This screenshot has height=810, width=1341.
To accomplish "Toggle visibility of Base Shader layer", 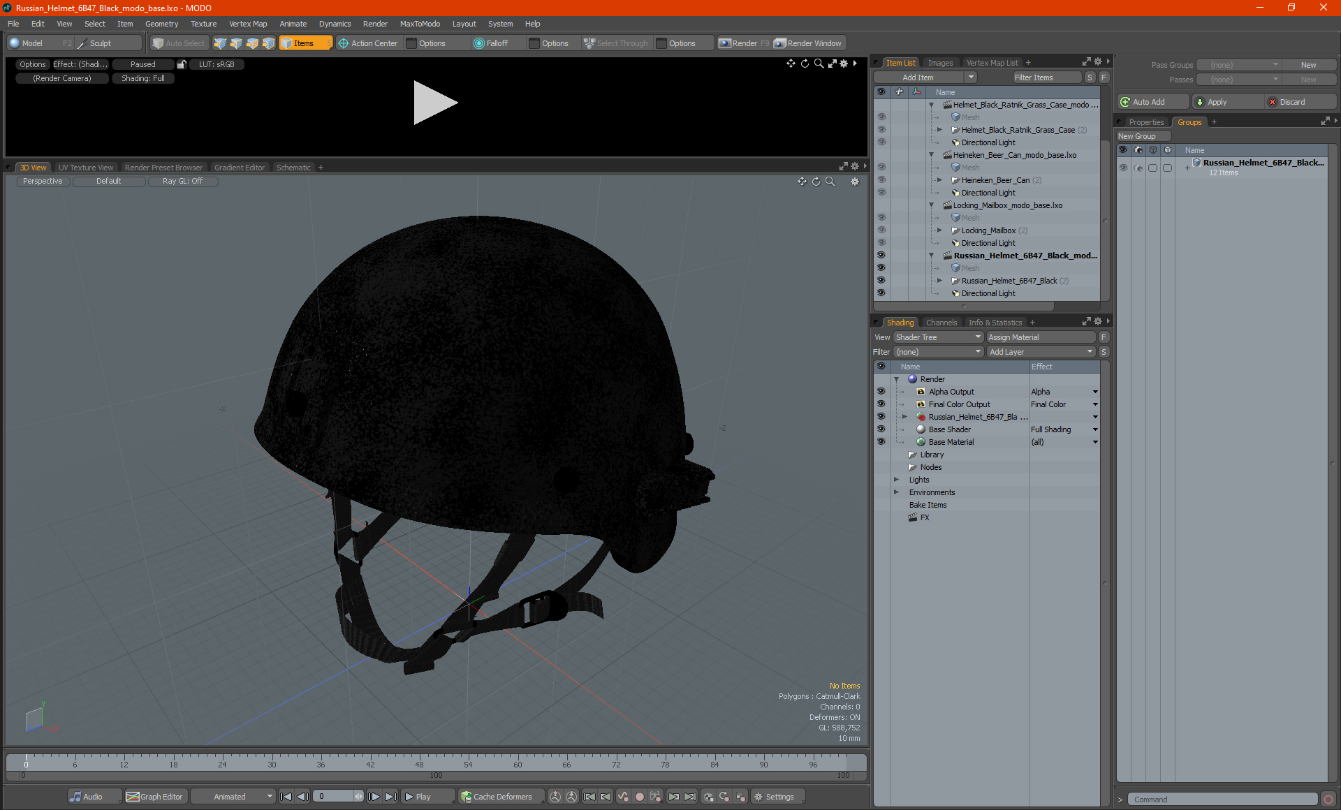I will [x=881, y=429].
